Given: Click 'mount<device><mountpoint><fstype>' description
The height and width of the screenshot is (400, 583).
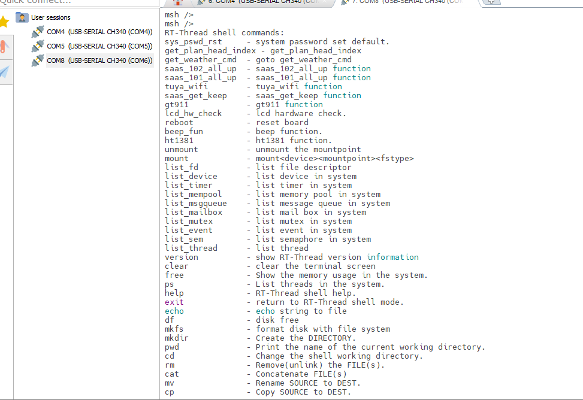Looking at the screenshot, I should [x=334, y=158].
